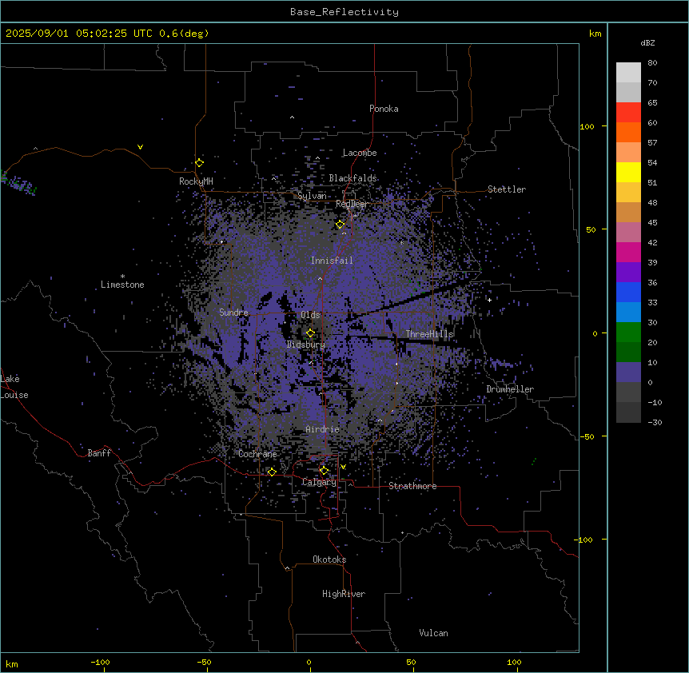Click the Didsbury town label
The width and height of the screenshot is (689, 673).
[306, 344]
